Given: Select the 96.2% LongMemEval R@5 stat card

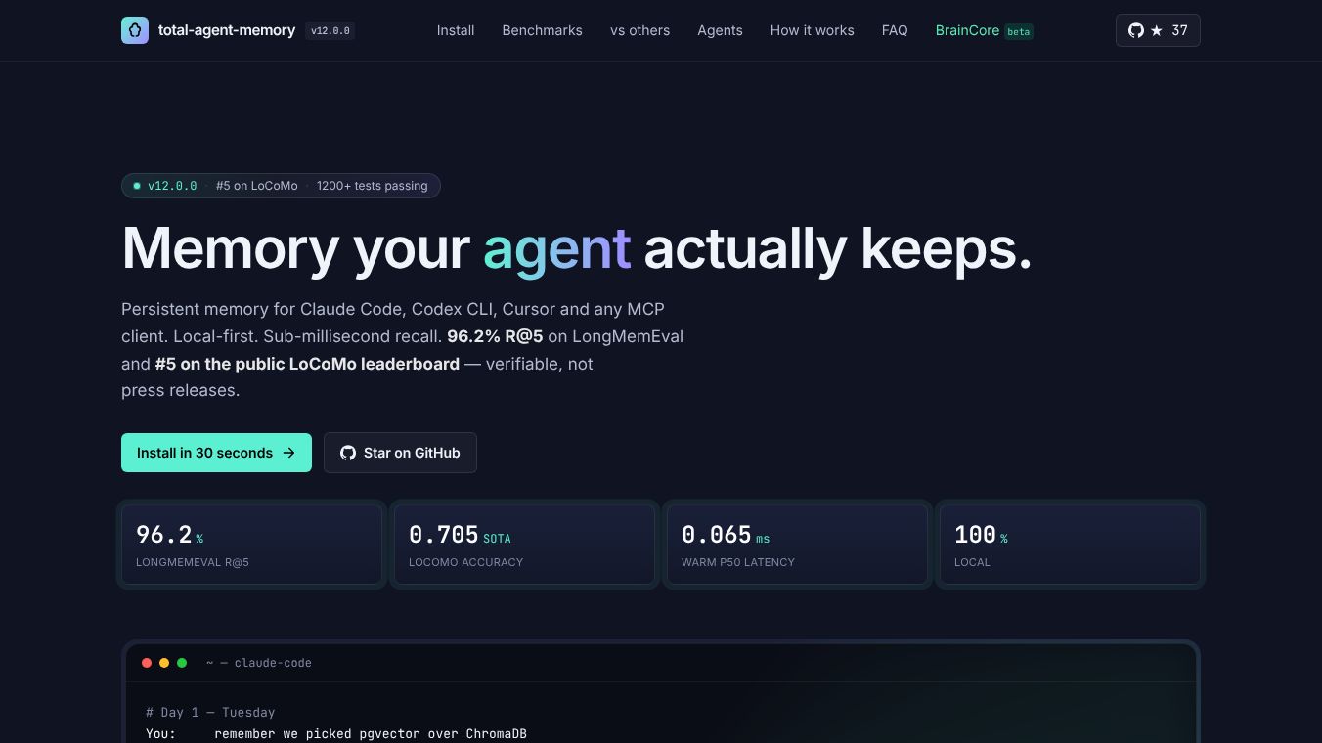Looking at the screenshot, I should 251,545.
